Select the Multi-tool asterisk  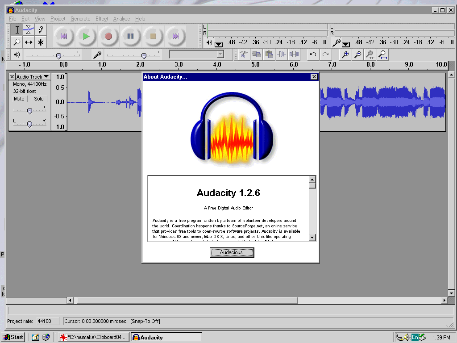41,42
